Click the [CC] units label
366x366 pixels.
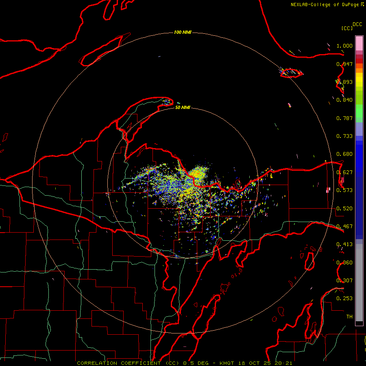click(347, 28)
